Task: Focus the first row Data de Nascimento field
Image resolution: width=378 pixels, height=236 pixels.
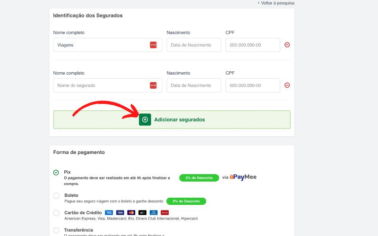Action: pyautogui.click(x=194, y=45)
